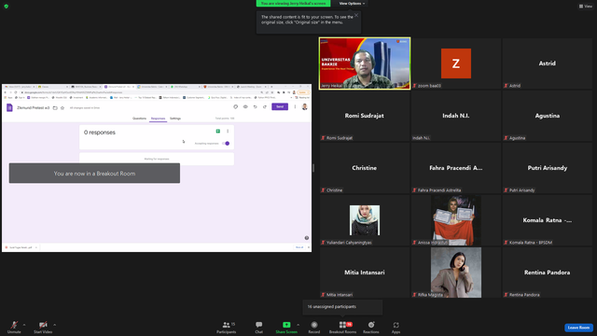The width and height of the screenshot is (597, 336).
Task: Click the green Create spreadsheet icon
Action: point(217,131)
